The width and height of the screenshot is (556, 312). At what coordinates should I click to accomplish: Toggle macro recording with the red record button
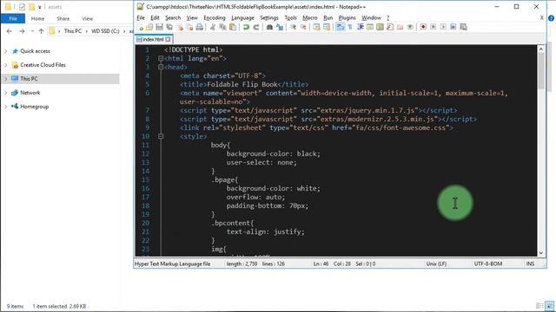[x=423, y=27]
